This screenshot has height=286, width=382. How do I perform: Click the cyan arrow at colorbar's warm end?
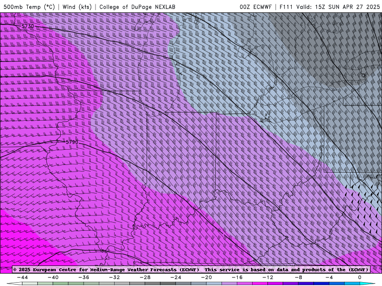coord(367,284)
